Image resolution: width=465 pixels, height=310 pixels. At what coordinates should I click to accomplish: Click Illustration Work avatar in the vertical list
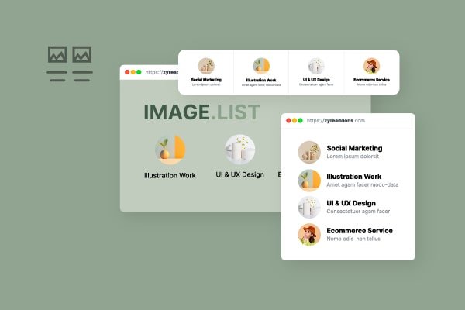point(309,180)
